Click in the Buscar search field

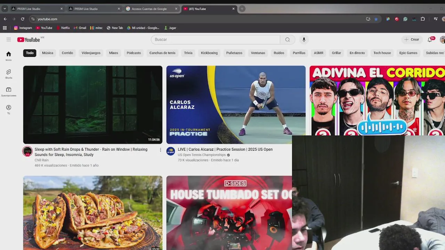coord(216,40)
